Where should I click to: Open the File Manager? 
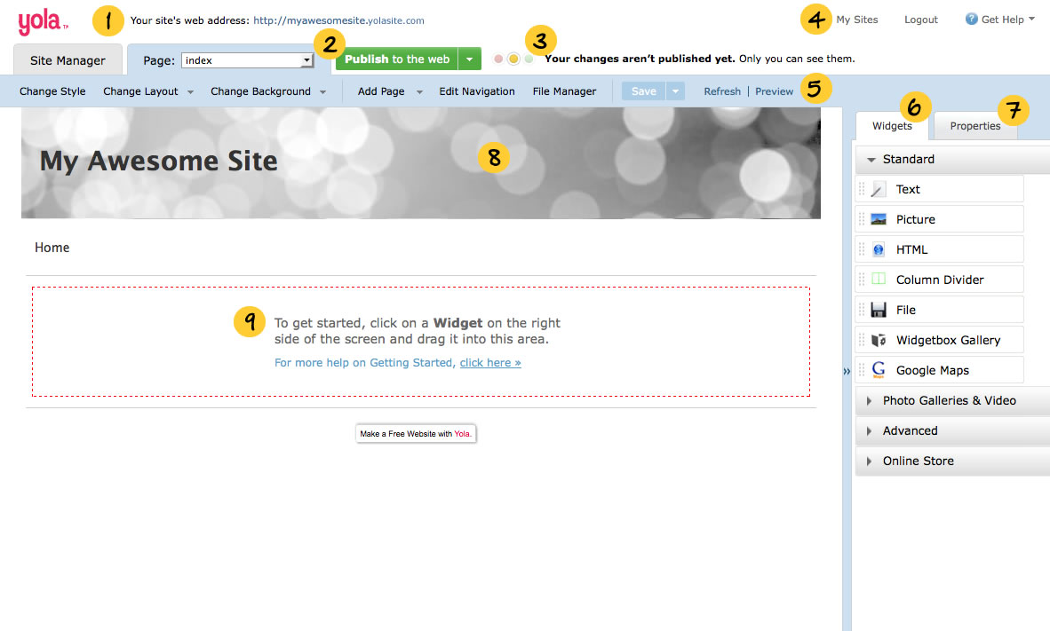564,91
